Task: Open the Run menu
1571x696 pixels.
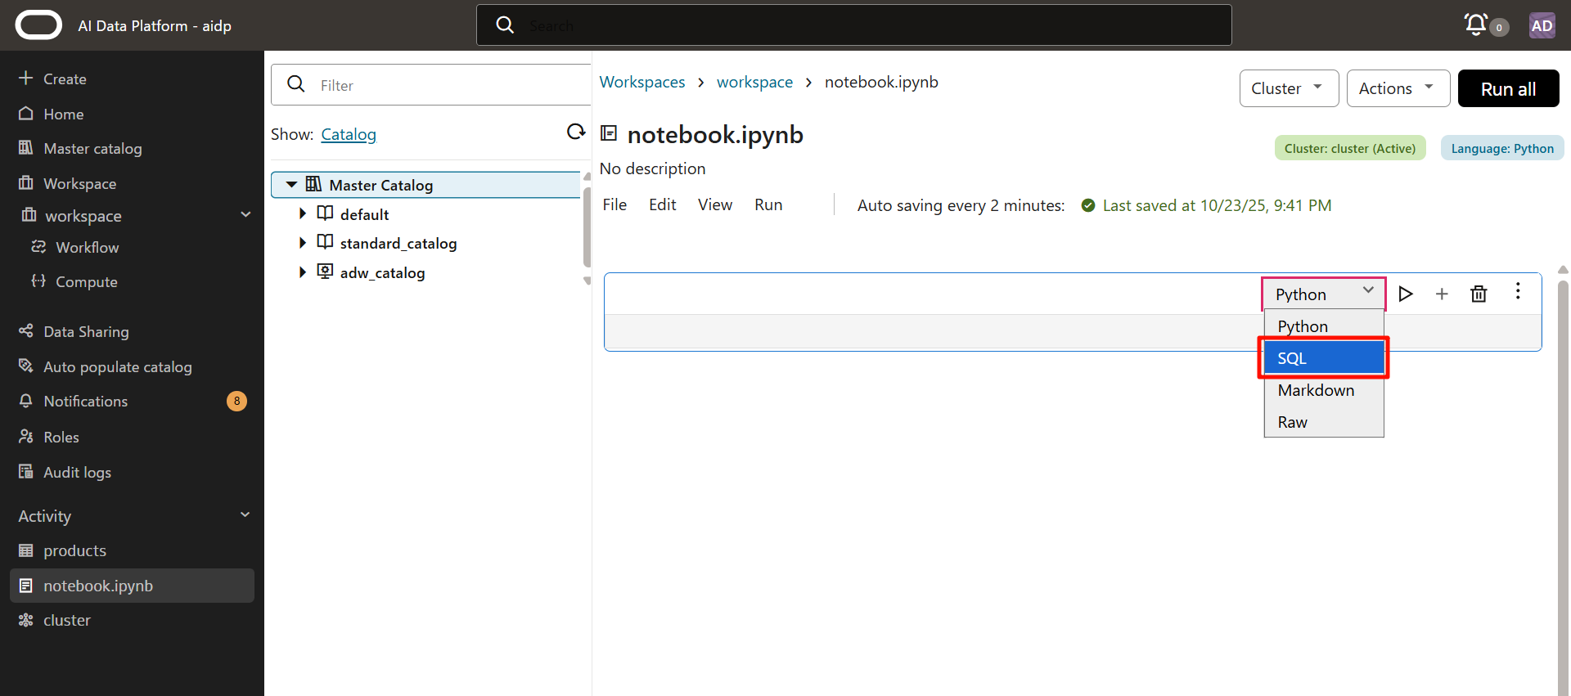Action: pyautogui.click(x=768, y=204)
